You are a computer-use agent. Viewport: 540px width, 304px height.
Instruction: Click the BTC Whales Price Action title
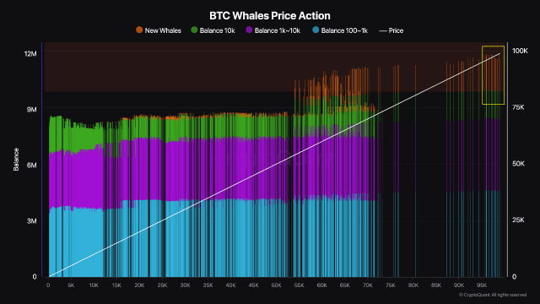(270, 16)
